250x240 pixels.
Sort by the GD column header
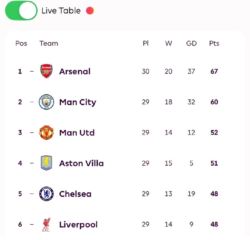pyautogui.click(x=191, y=43)
